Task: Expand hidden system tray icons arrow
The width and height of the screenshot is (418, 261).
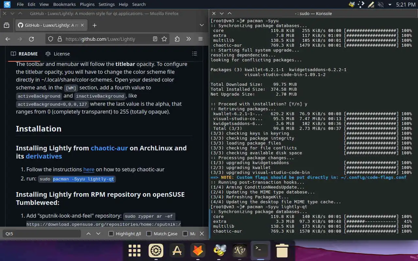Action: [390, 5]
